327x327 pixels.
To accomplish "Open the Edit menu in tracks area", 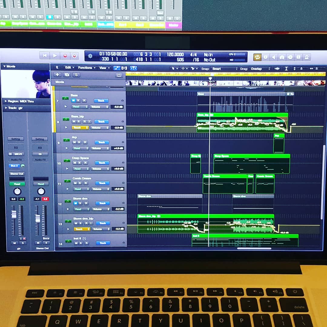I will (x=69, y=68).
